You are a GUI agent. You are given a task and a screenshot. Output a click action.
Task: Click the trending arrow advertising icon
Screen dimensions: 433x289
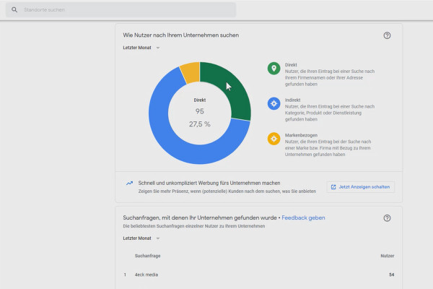(x=129, y=183)
